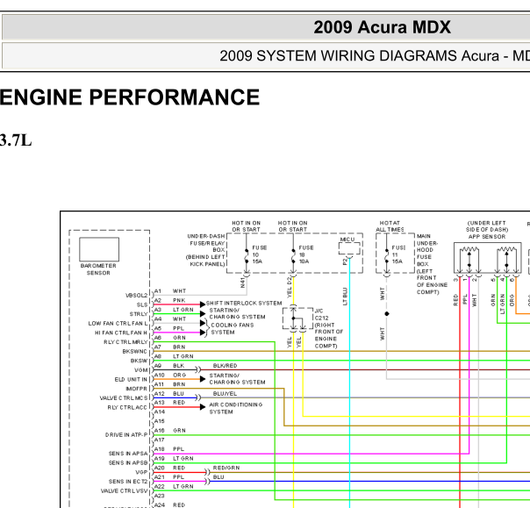Select the "AIR CONDITIONING SYSTEM" reference
This screenshot has height=508, width=530.
pos(235,408)
